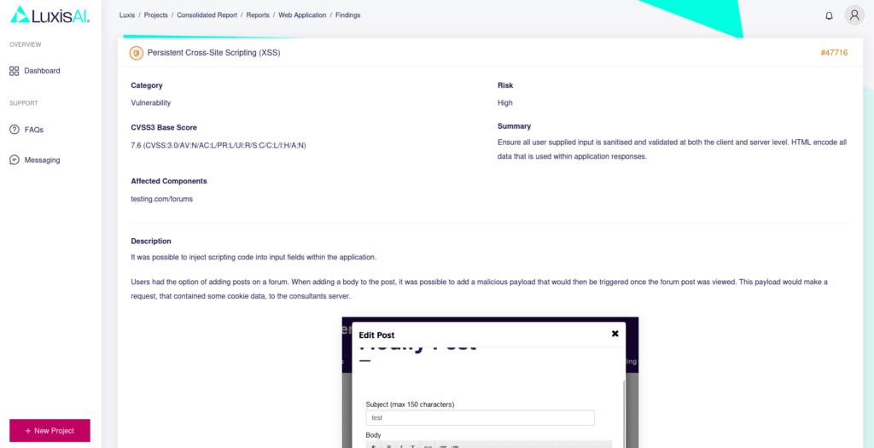This screenshot has width=874, height=448.
Task: Open the user profile avatar
Action: [854, 15]
